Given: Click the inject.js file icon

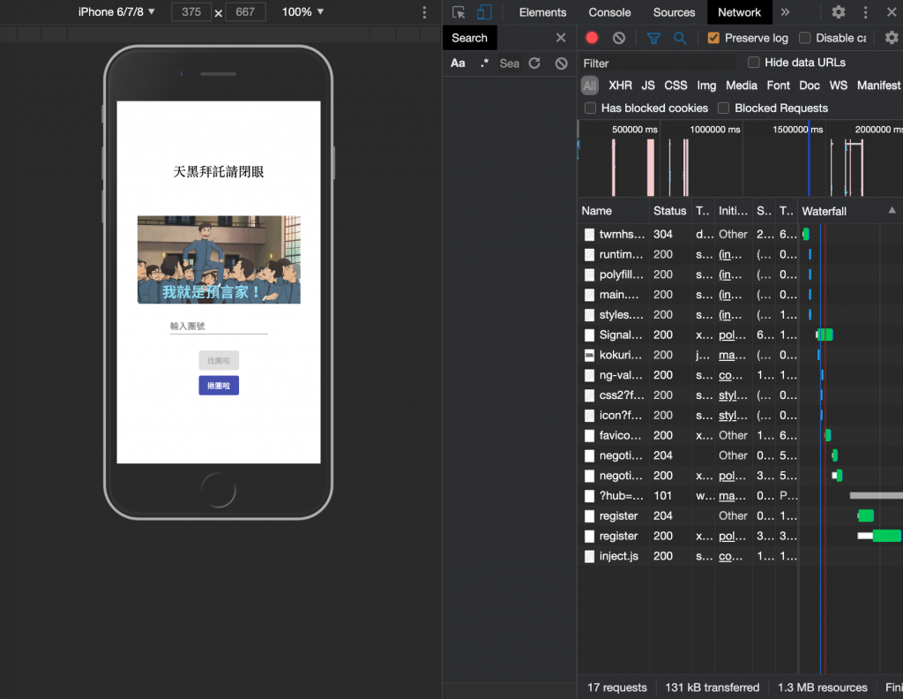Looking at the screenshot, I should pyautogui.click(x=589, y=557).
